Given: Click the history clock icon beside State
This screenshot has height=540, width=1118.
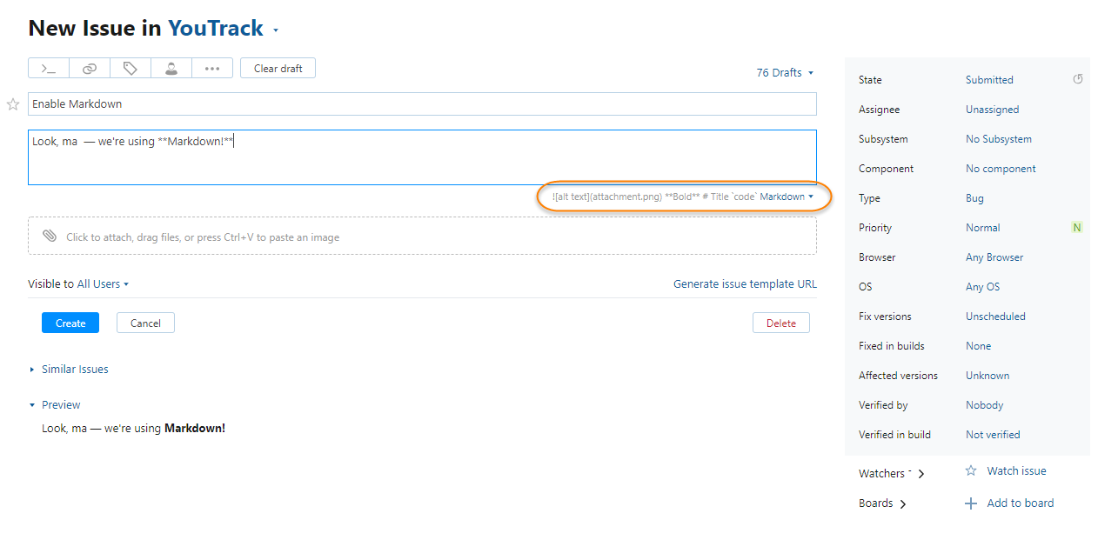Looking at the screenshot, I should 1078,79.
